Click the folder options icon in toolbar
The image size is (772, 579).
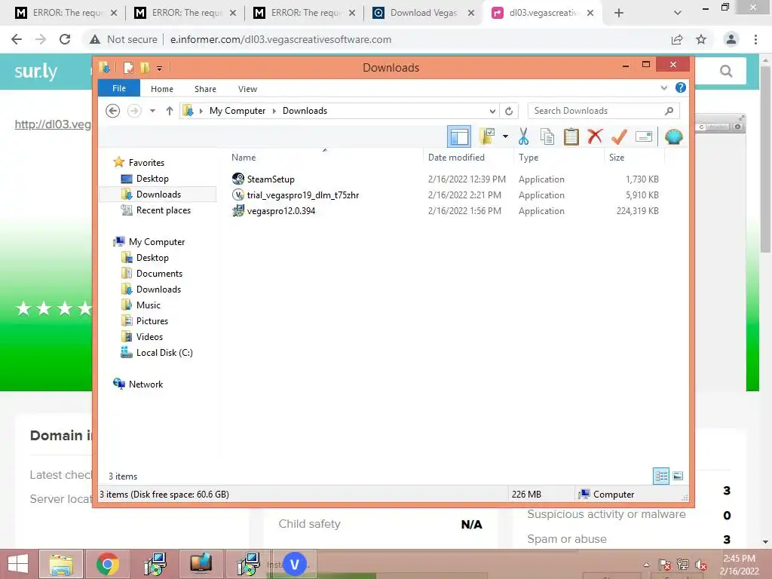(487, 136)
